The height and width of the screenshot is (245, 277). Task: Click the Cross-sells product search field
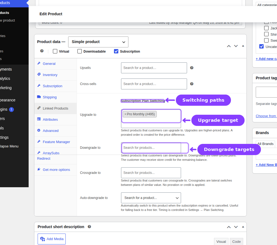point(154,84)
